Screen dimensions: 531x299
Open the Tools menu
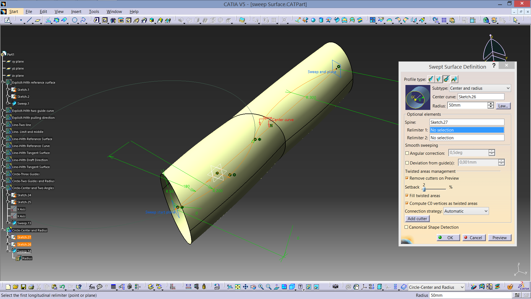tap(94, 11)
